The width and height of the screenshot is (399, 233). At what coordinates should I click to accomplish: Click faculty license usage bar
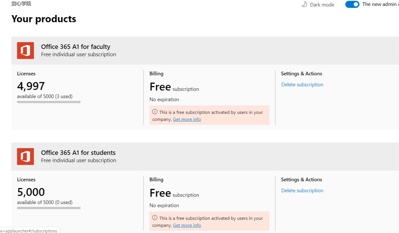[x=49, y=102]
